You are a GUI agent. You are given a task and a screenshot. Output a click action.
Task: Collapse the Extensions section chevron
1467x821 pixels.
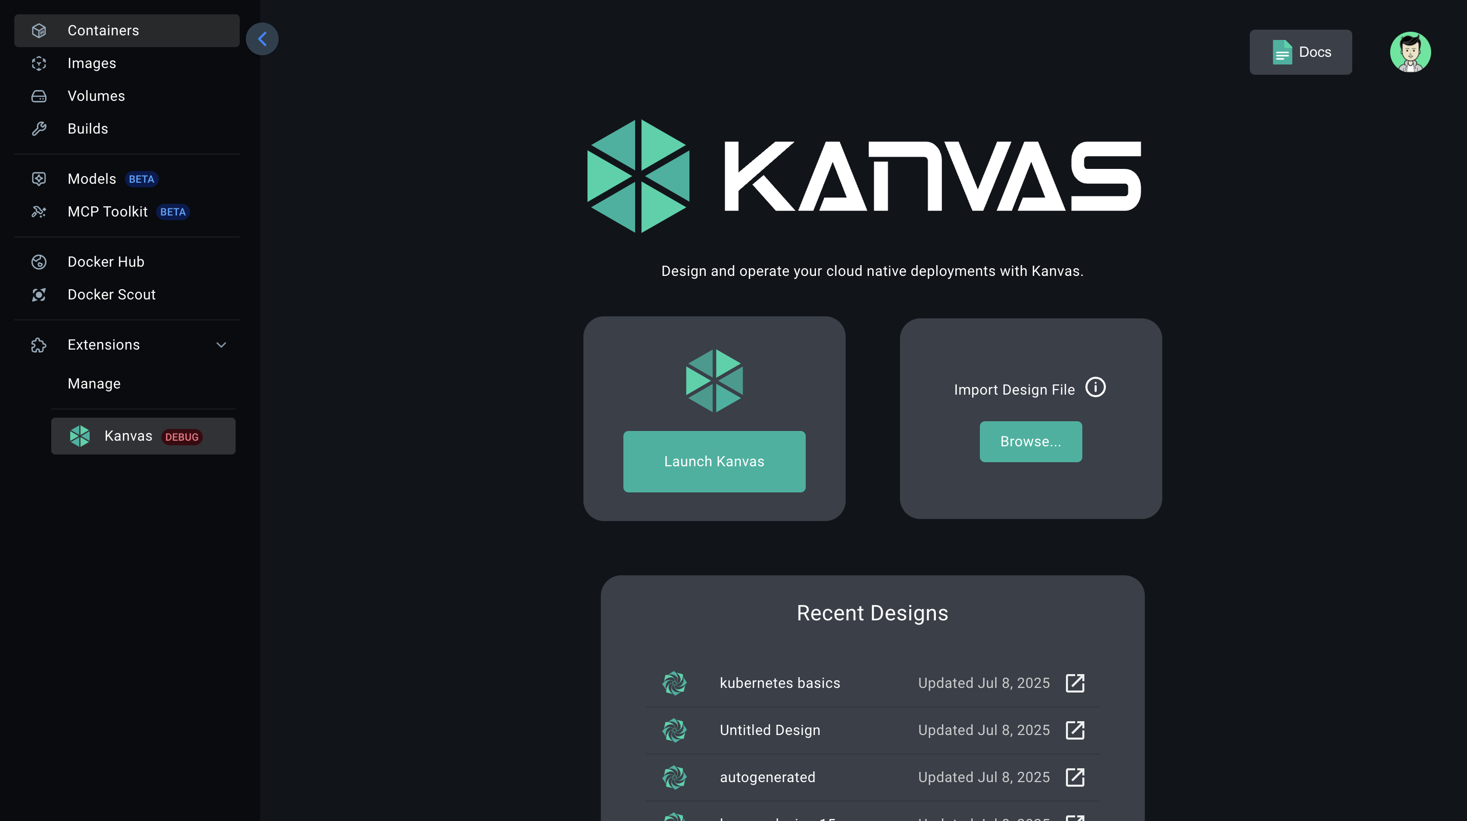pyautogui.click(x=221, y=345)
